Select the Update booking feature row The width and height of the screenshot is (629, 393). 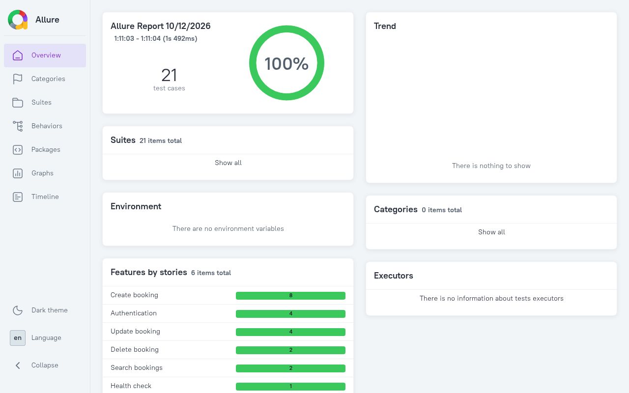pyautogui.click(x=228, y=332)
